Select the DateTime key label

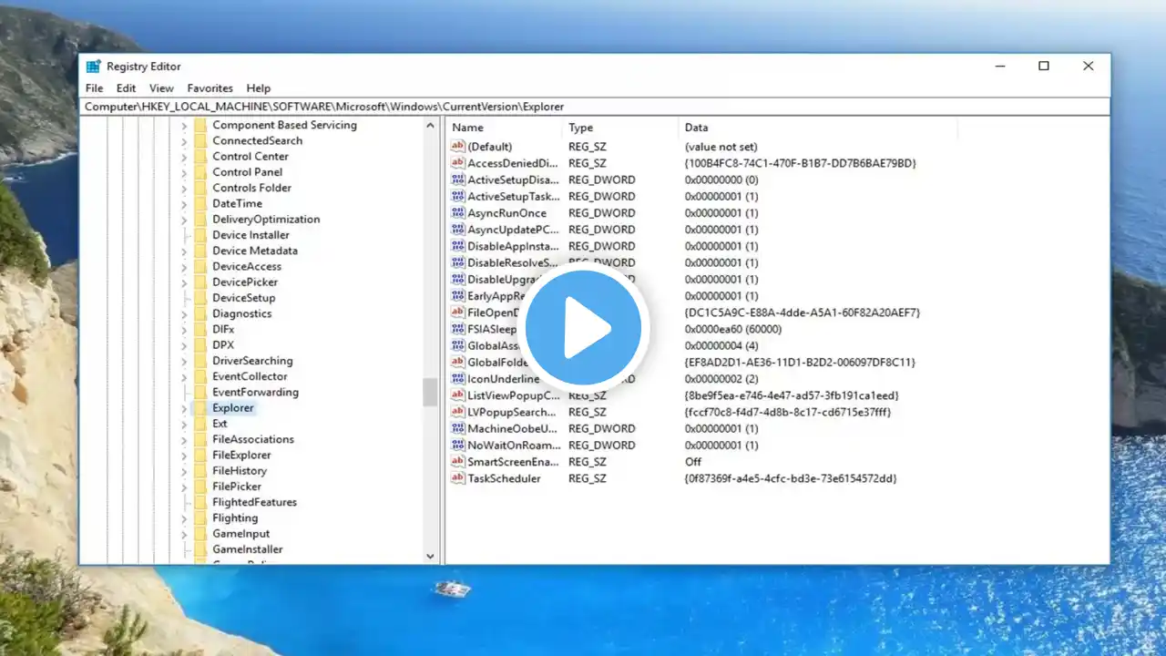[237, 203]
